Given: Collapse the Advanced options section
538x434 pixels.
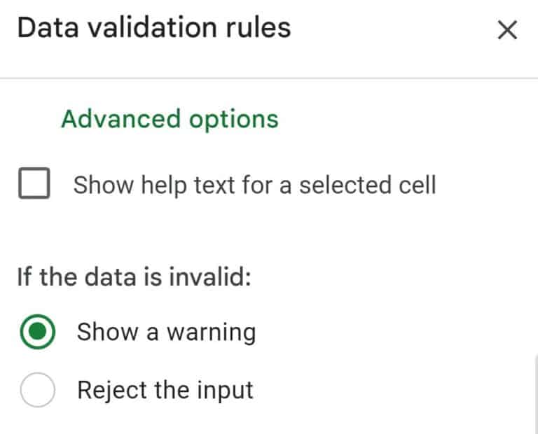Looking at the screenshot, I should (x=170, y=119).
